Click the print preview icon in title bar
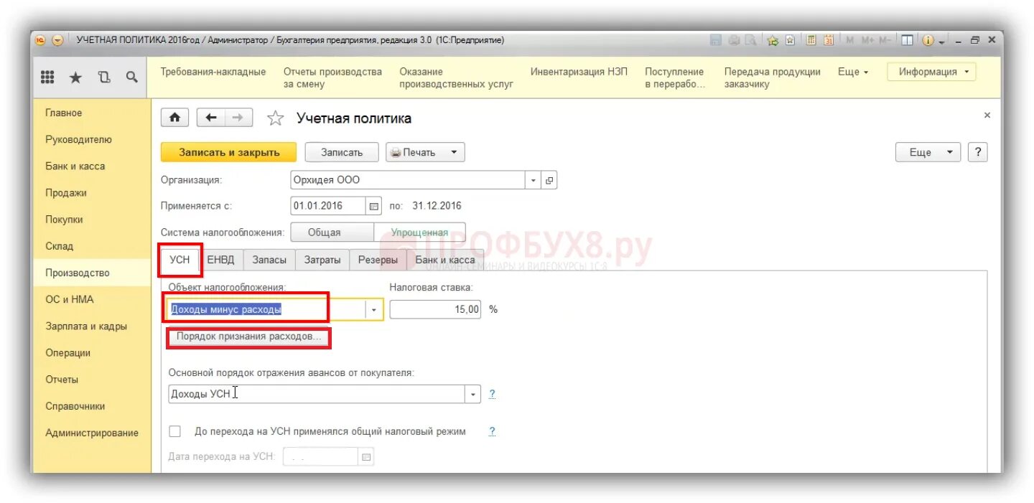The image size is (1034, 503). (x=750, y=40)
